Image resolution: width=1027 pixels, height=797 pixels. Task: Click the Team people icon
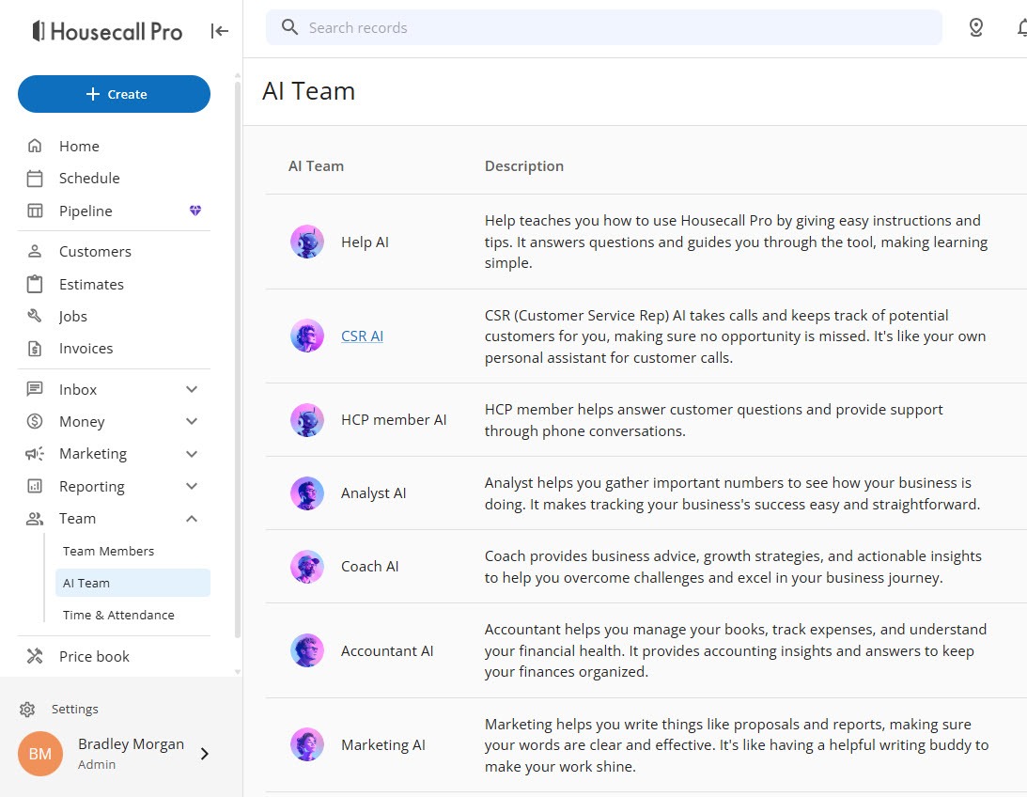click(35, 519)
